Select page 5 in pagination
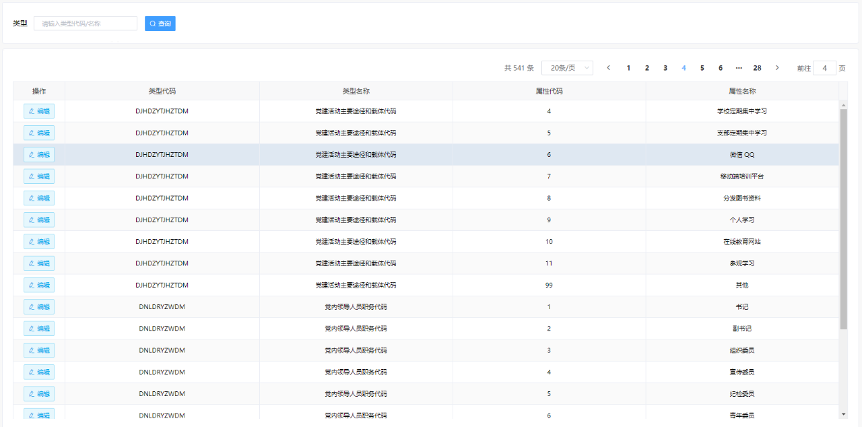This screenshot has height=427, width=862. coord(702,68)
